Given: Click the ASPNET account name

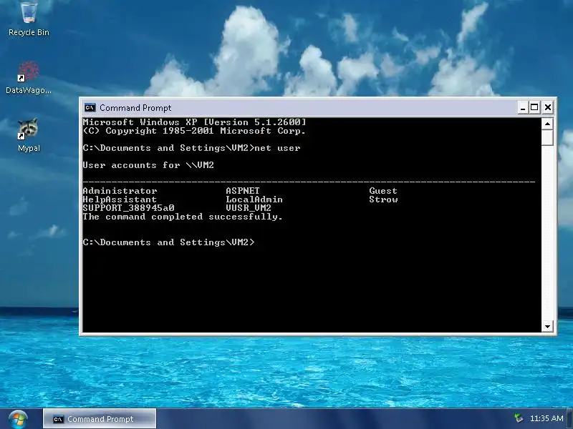Looking at the screenshot, I should 243,191.
